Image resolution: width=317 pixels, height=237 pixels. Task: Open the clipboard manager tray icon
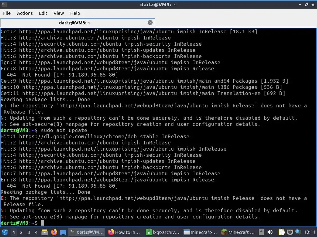point(281,232)
